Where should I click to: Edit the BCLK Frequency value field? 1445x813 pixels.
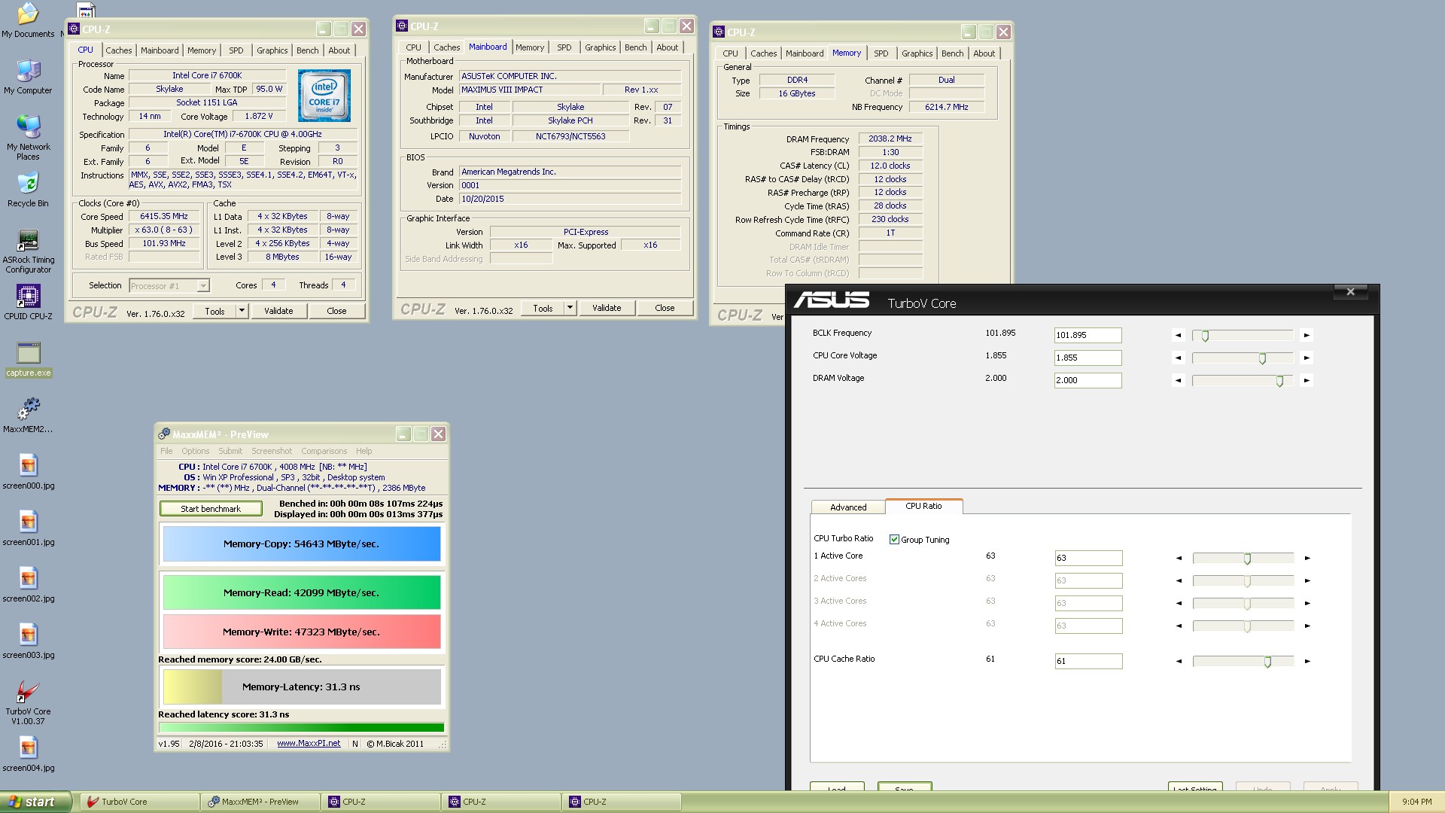pos(1088,335)
